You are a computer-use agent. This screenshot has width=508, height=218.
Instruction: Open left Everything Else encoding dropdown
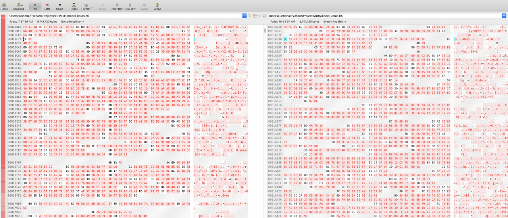point(73,21)
